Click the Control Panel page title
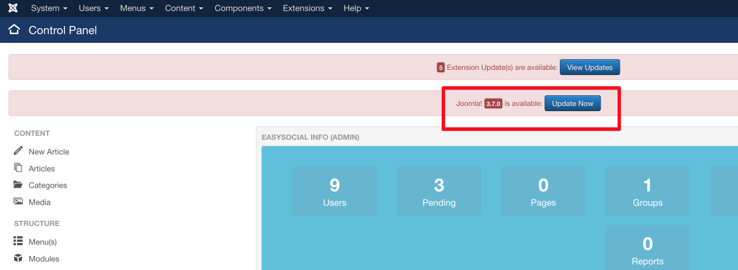738x270 pixels. click(63, 30)
